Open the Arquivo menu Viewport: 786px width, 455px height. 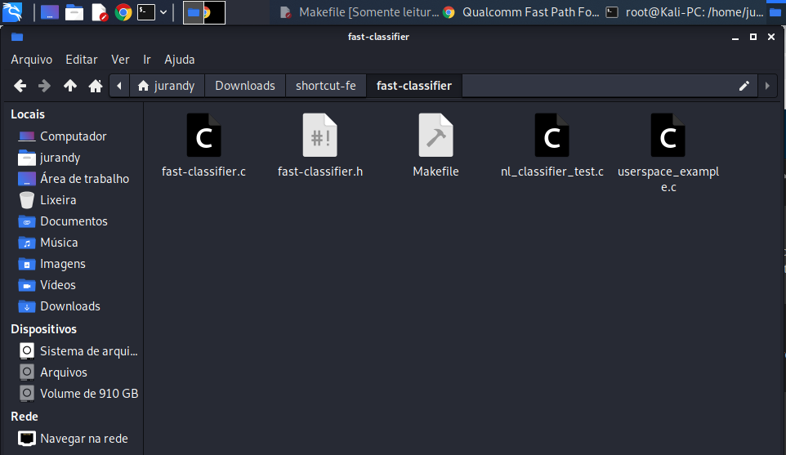click(x=32, y=60)
